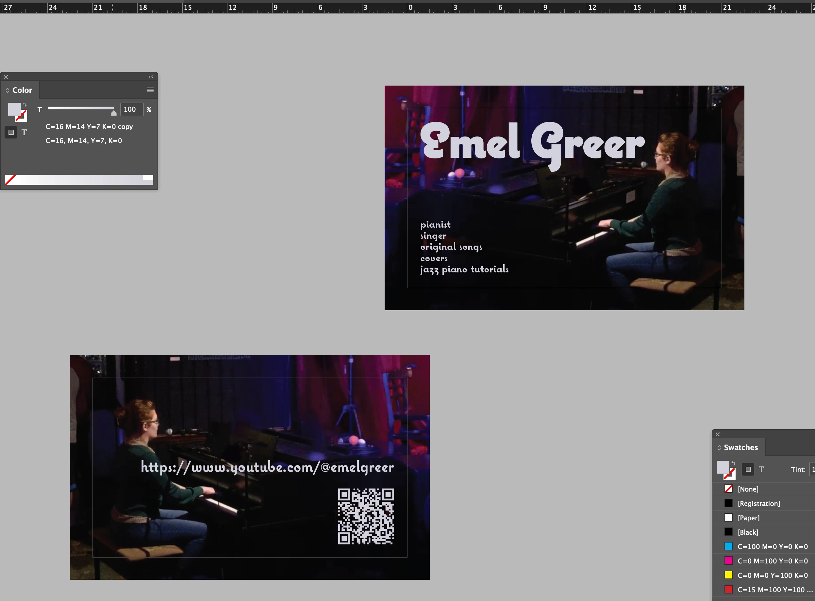
Task: Click None box on Color panel ramp
Action: pos(10,180)
